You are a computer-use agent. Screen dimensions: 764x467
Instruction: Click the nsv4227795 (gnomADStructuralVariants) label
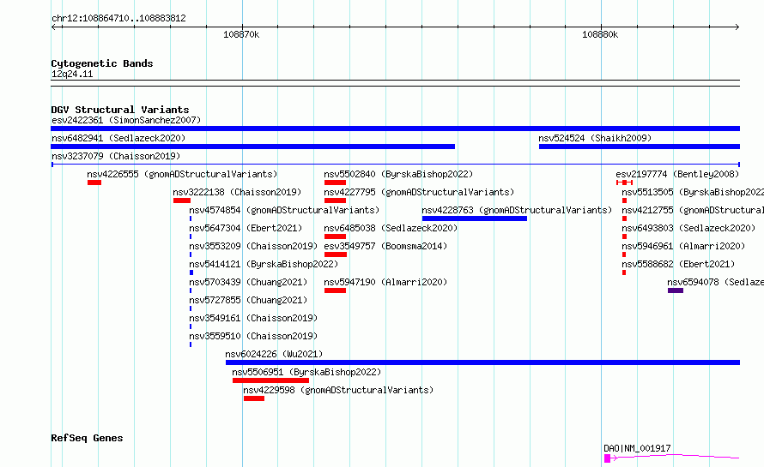(419, 192)
